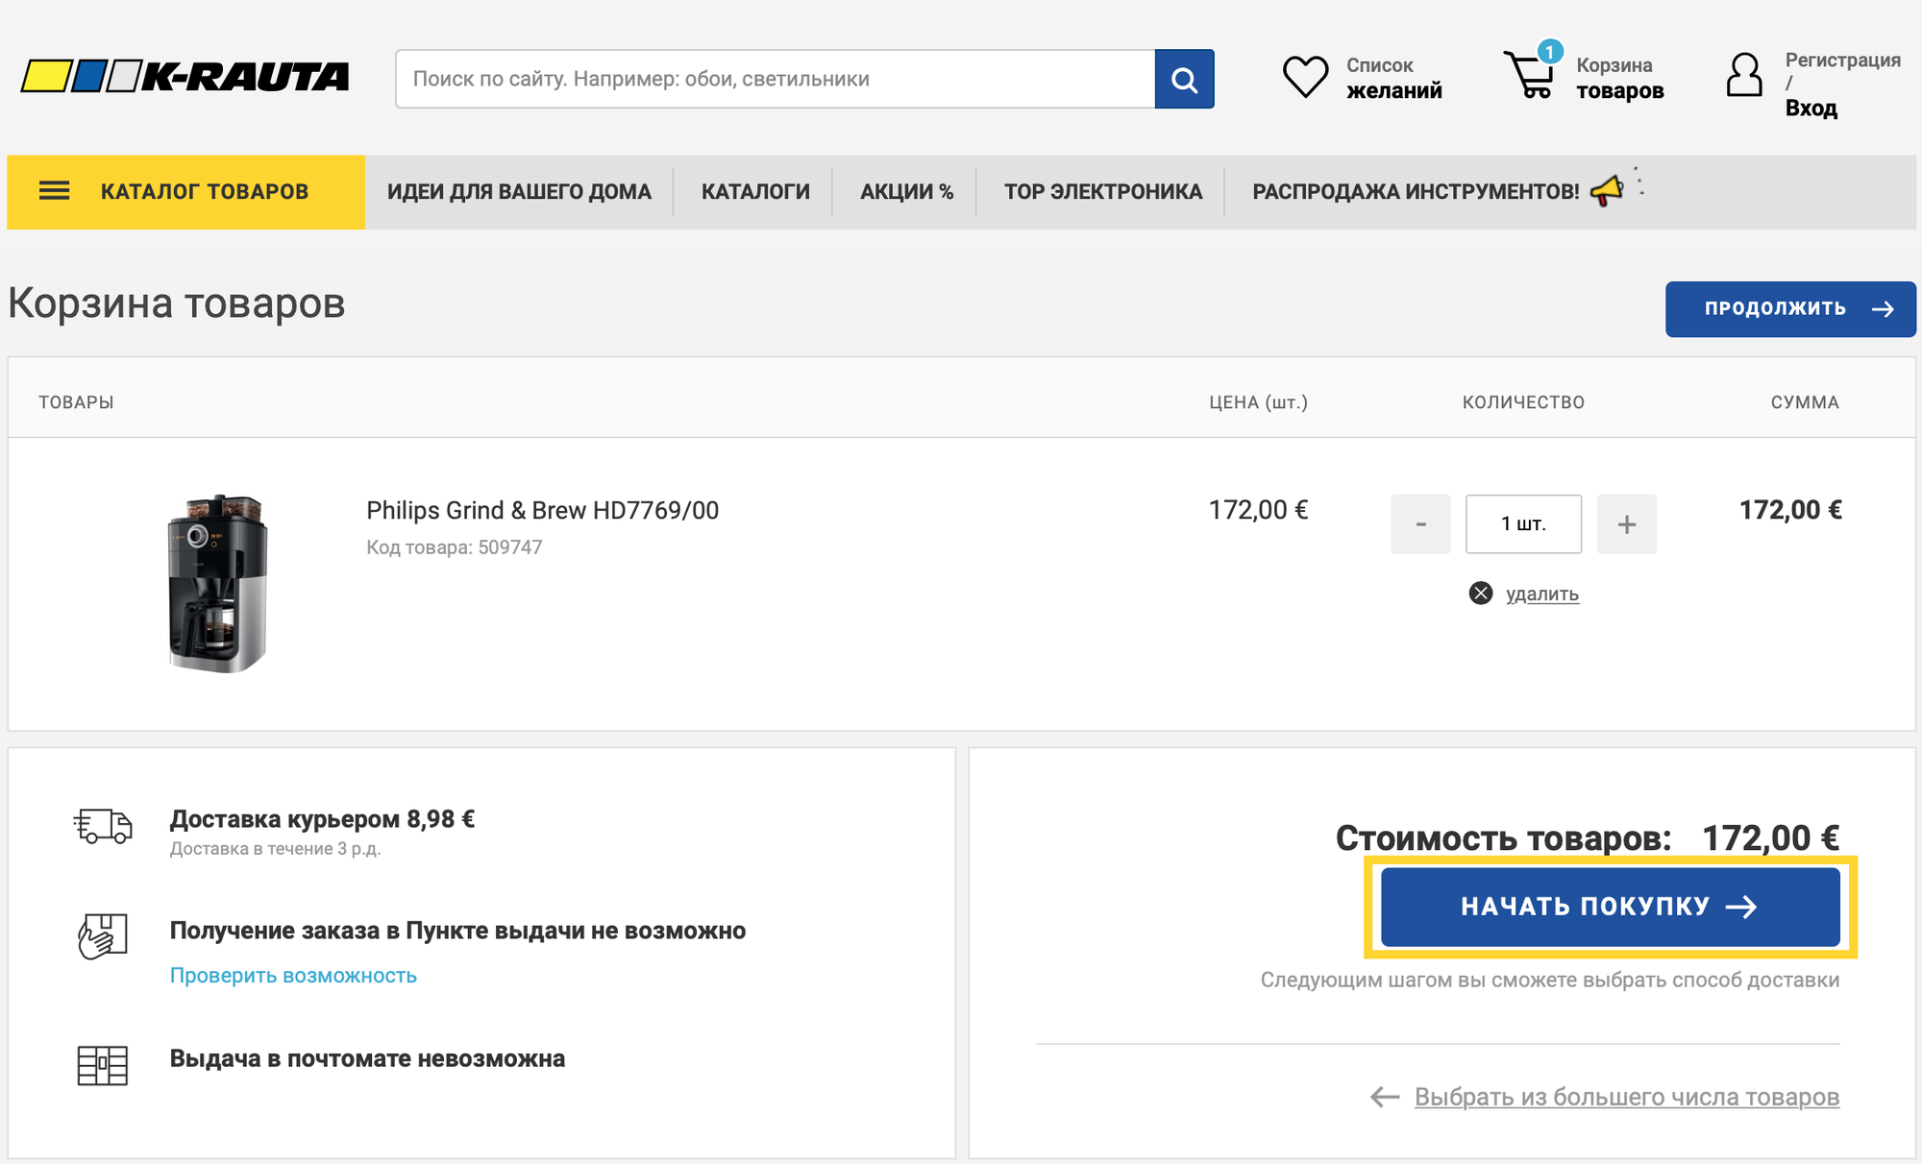Click the Регистрация link
The width and height of the screenshot is (1922, 1164).
1842,60
